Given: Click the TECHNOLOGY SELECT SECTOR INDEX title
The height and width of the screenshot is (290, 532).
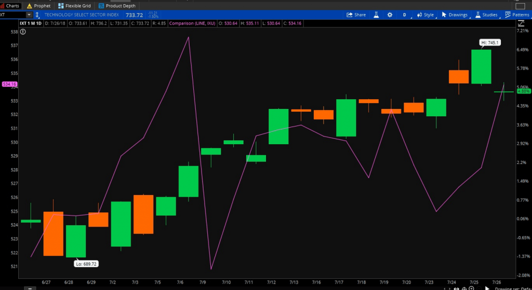Looking at the screenshot, I should tap(82, 15).
